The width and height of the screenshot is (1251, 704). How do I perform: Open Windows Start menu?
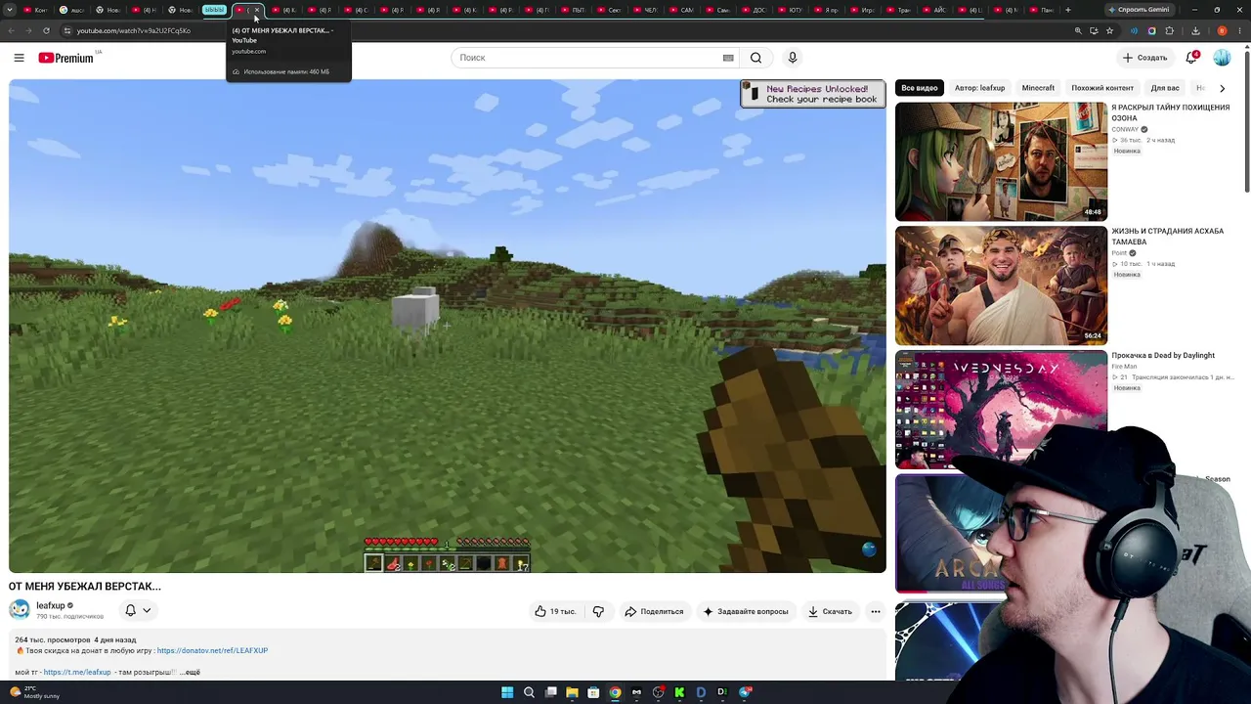507,692
